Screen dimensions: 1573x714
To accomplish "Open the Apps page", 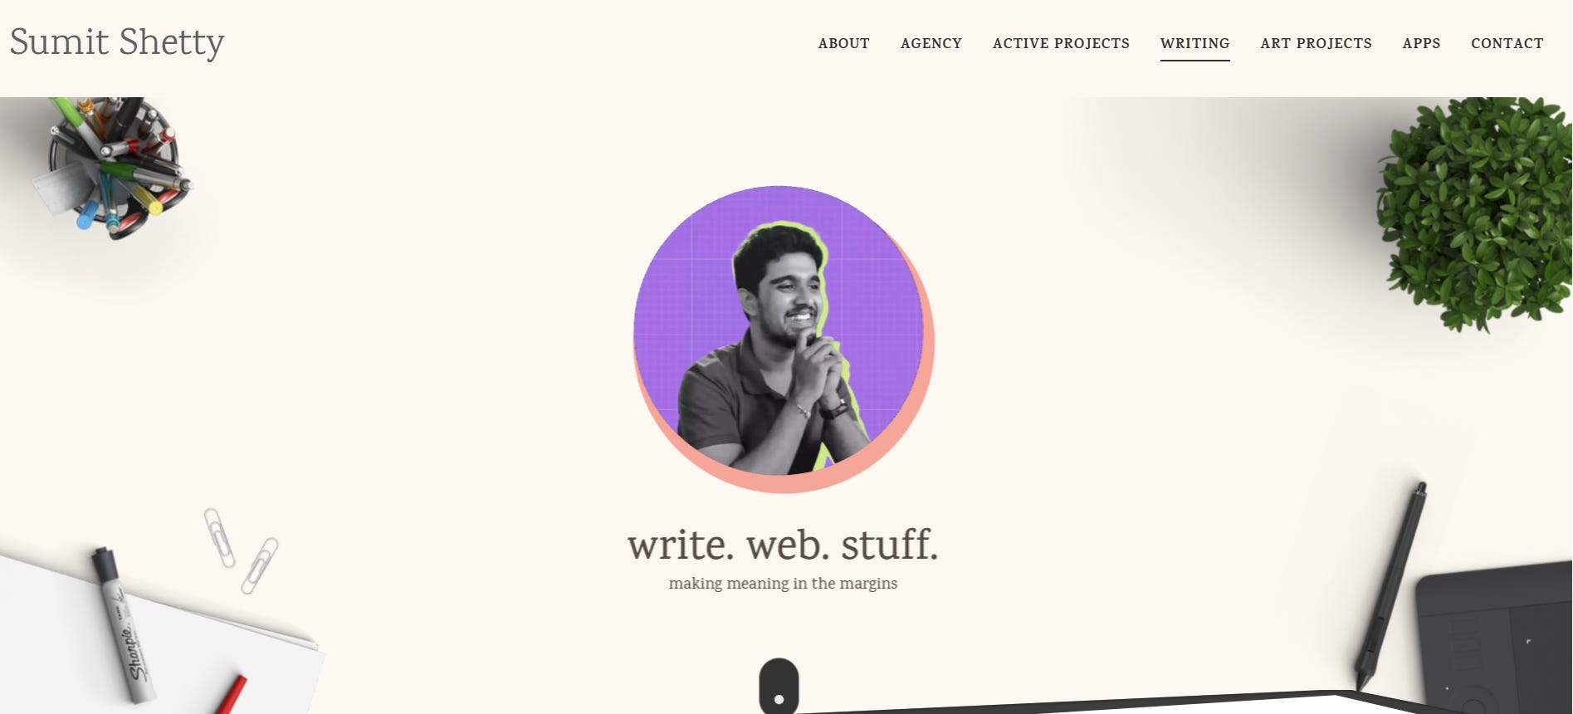I will pos(1421,43).
